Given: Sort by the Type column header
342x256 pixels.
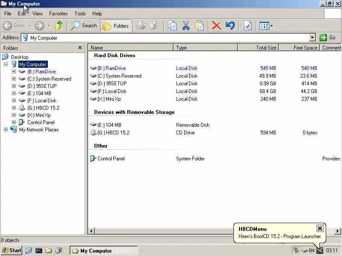Looking at the screenshot, I should [x=205, y=47].
